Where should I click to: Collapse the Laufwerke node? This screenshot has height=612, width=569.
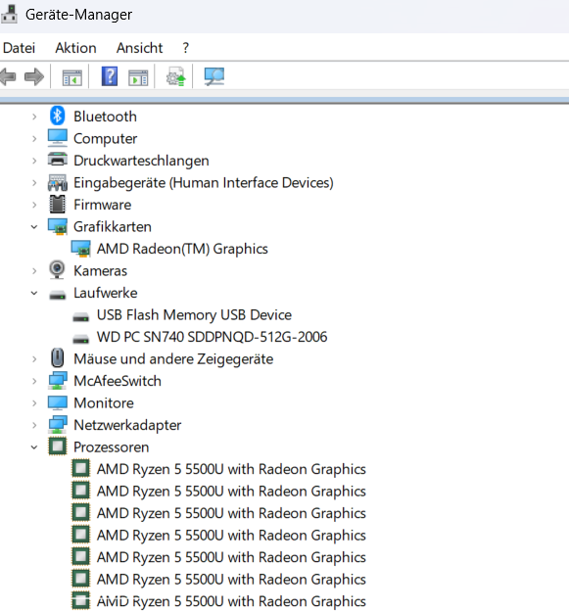(x=34, y=293)
